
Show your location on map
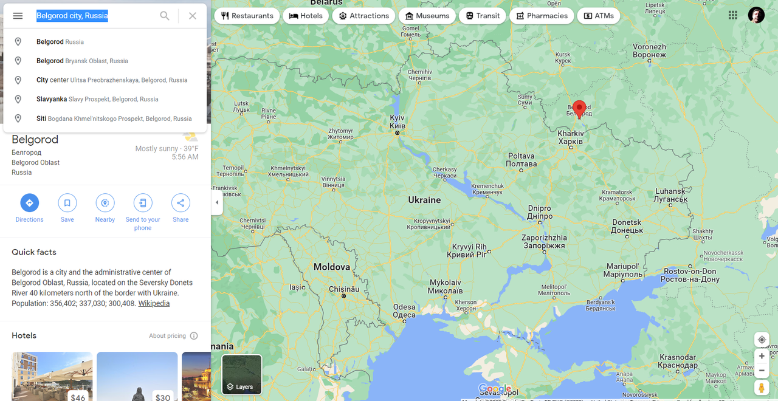762,340
